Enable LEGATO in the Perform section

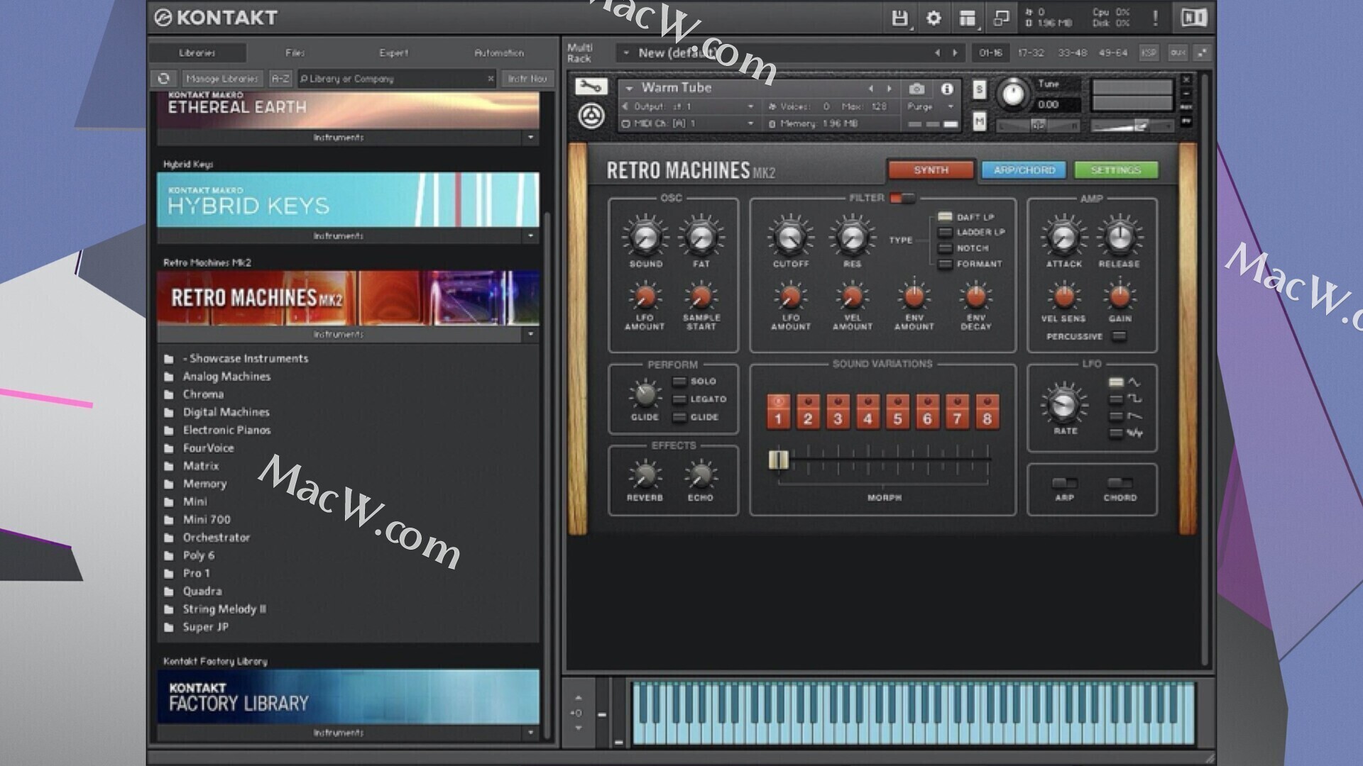[679, 399]
